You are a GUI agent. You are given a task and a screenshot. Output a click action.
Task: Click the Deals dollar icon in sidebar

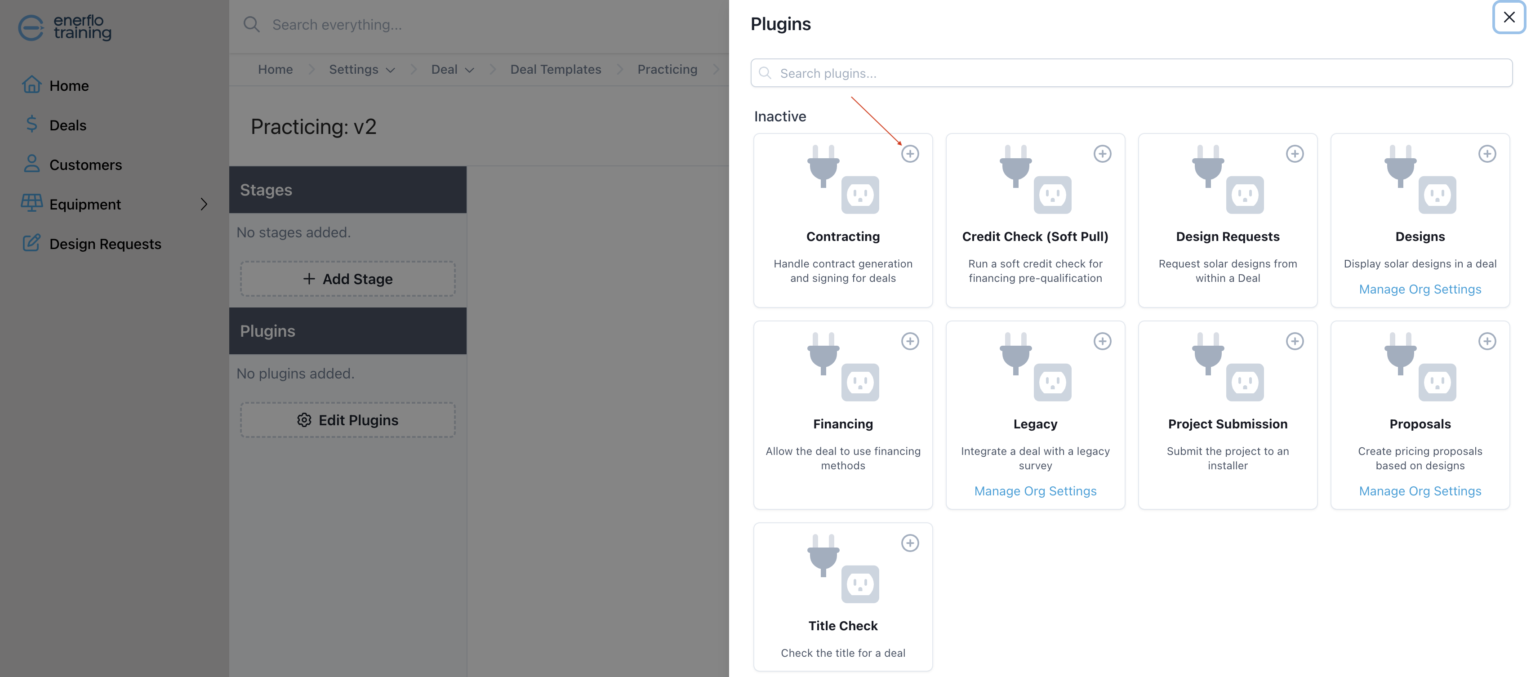pyautogui.click(x=31, y=124)
